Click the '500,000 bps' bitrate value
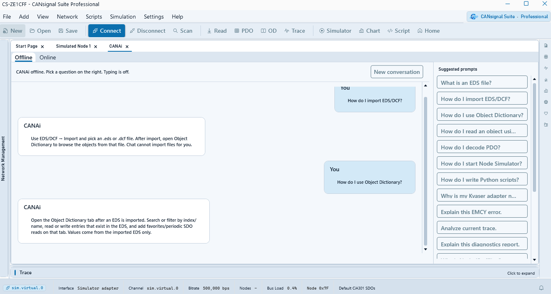The width and height of the screenshot is (551, 294). click(x=216, y=288)
